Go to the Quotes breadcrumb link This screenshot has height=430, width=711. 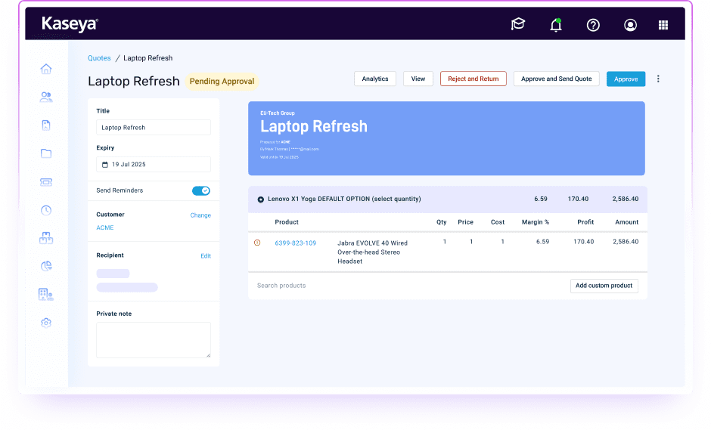[99, 58]
